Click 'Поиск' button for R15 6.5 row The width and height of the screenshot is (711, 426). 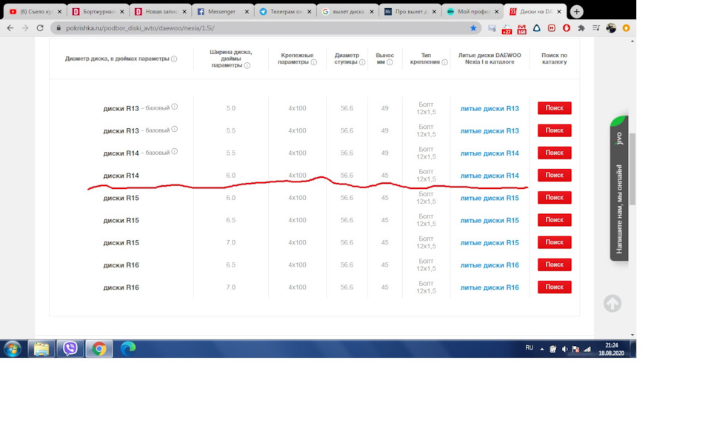(x=554, y=219)
